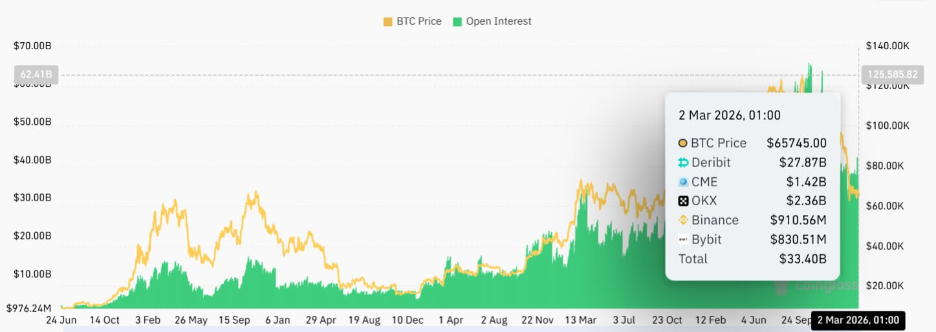936x332 pixels.
Task: Click the 10 Dec date label on x-axis
Action: pos(408,320)
